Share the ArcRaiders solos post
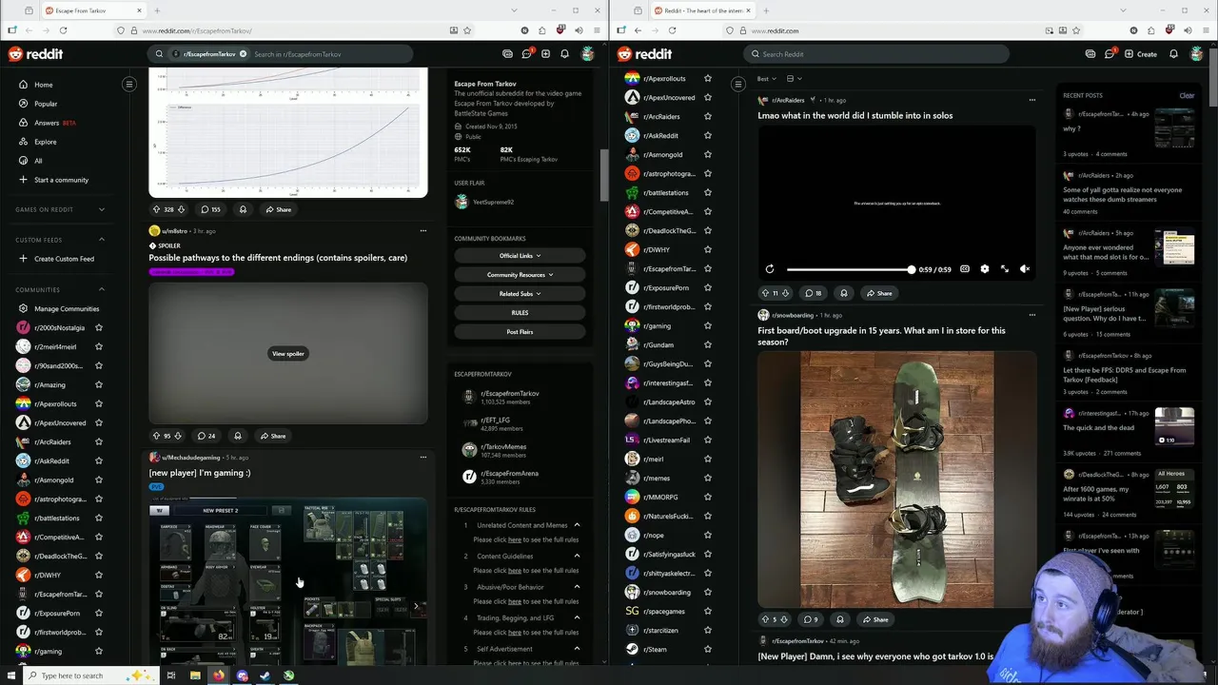Viewport: 1218px width, 685px height. (x=878, y=293)
